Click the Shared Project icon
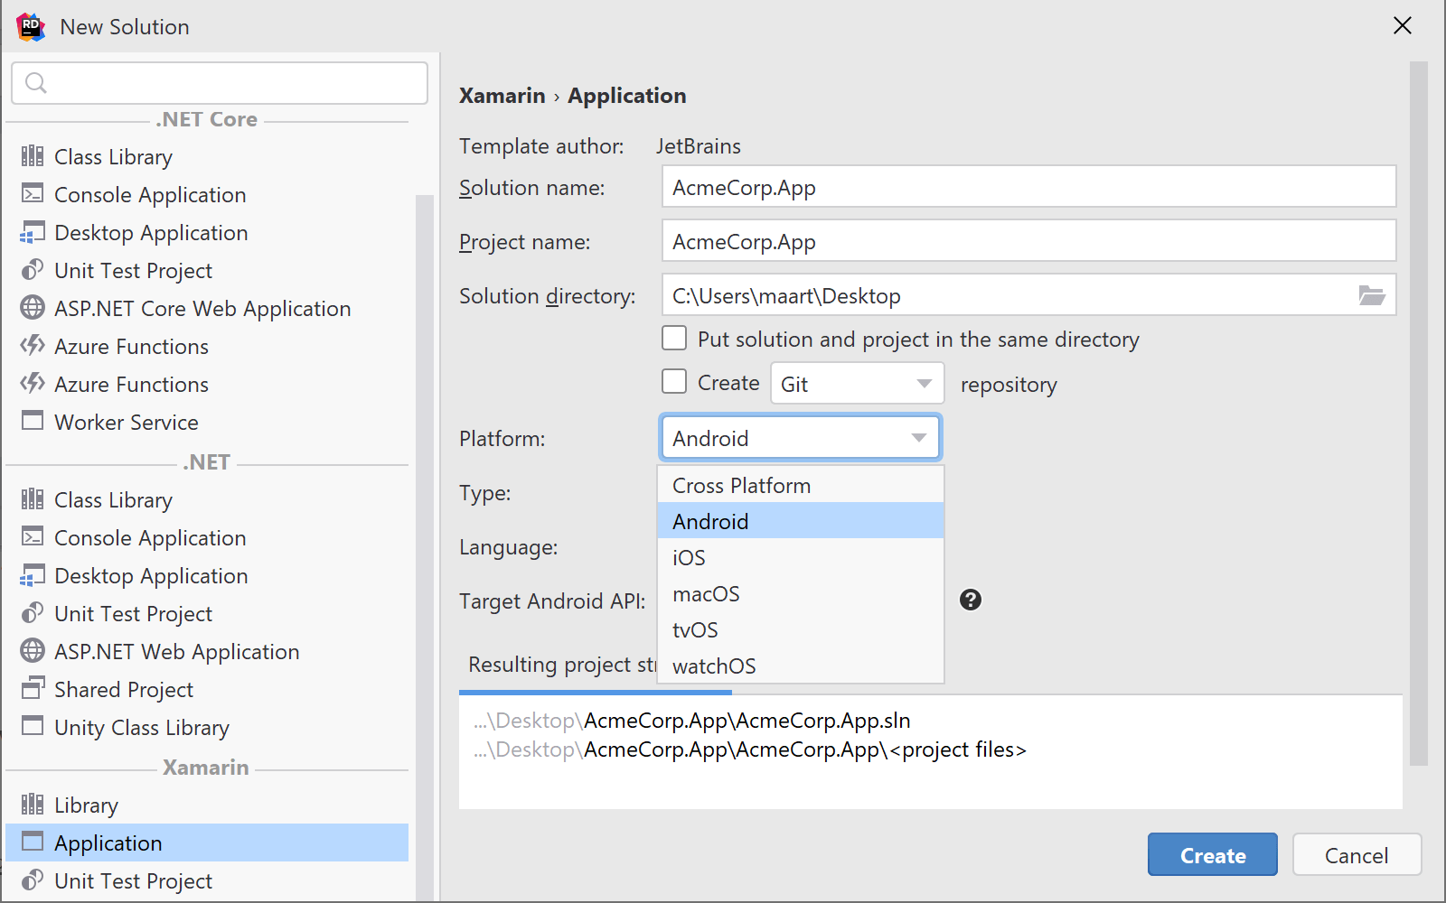The width and height of the screenshot is (1446, 903). click(x=33, y=689)
